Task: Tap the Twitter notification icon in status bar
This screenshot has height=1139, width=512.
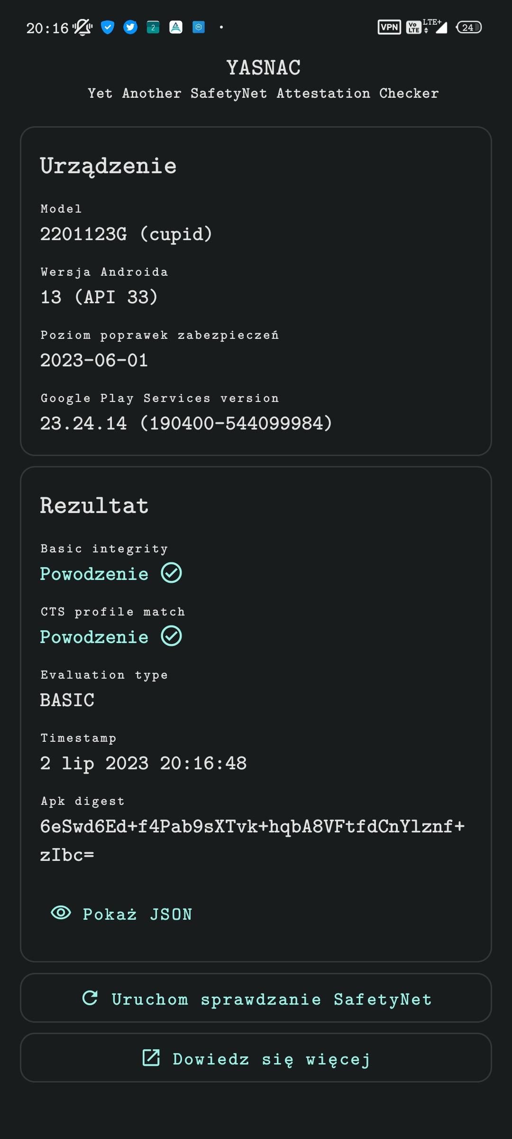Action: point(130,28)
